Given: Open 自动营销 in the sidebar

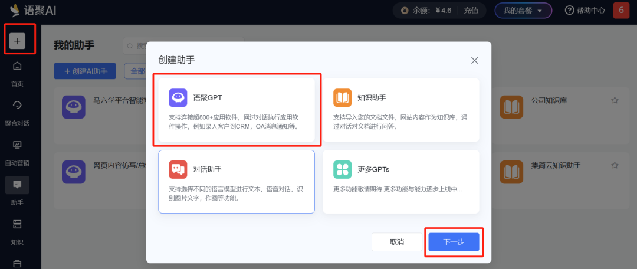Looking at the screenshot, I should (x=17, y=153).
